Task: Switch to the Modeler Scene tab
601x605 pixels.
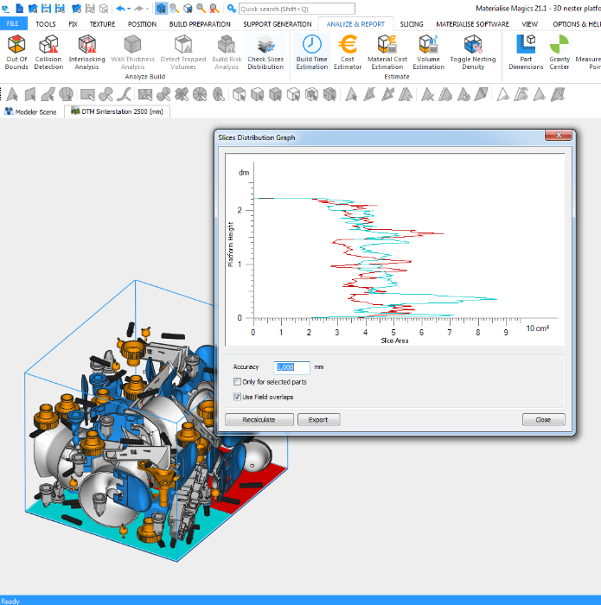Action: [31, 111]
